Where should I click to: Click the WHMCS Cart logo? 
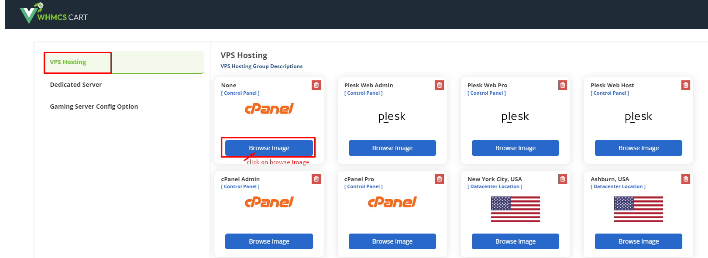click(54, 14)
